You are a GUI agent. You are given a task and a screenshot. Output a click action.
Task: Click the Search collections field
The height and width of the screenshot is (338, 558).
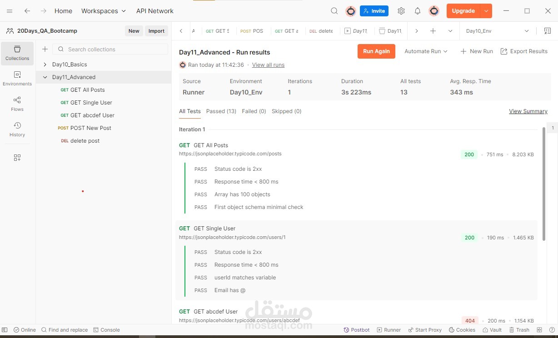(x=110, y=49)
